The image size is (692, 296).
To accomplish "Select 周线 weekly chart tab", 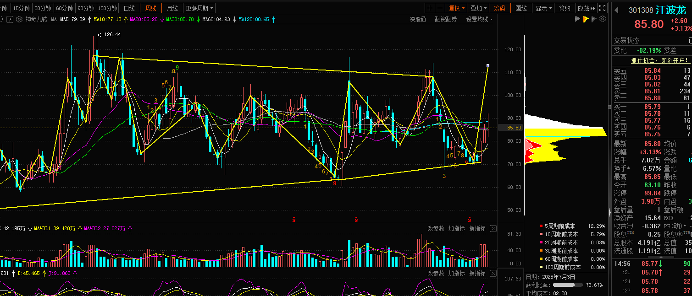I will (x=151, y=8).
